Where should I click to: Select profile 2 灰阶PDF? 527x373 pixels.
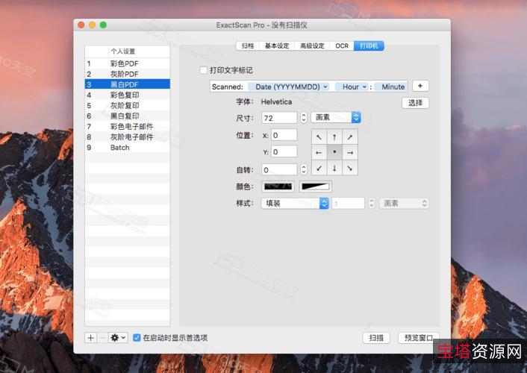click(128, 74)
